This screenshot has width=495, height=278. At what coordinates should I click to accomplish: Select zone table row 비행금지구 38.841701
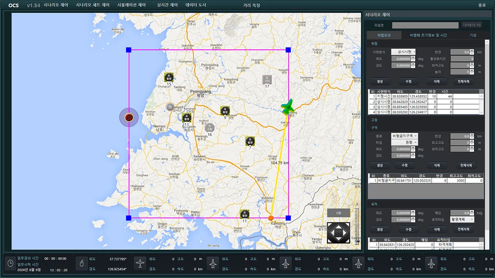(426, 180)
